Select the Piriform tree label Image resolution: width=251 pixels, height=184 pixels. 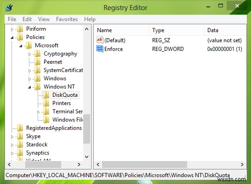pos(36,29)
